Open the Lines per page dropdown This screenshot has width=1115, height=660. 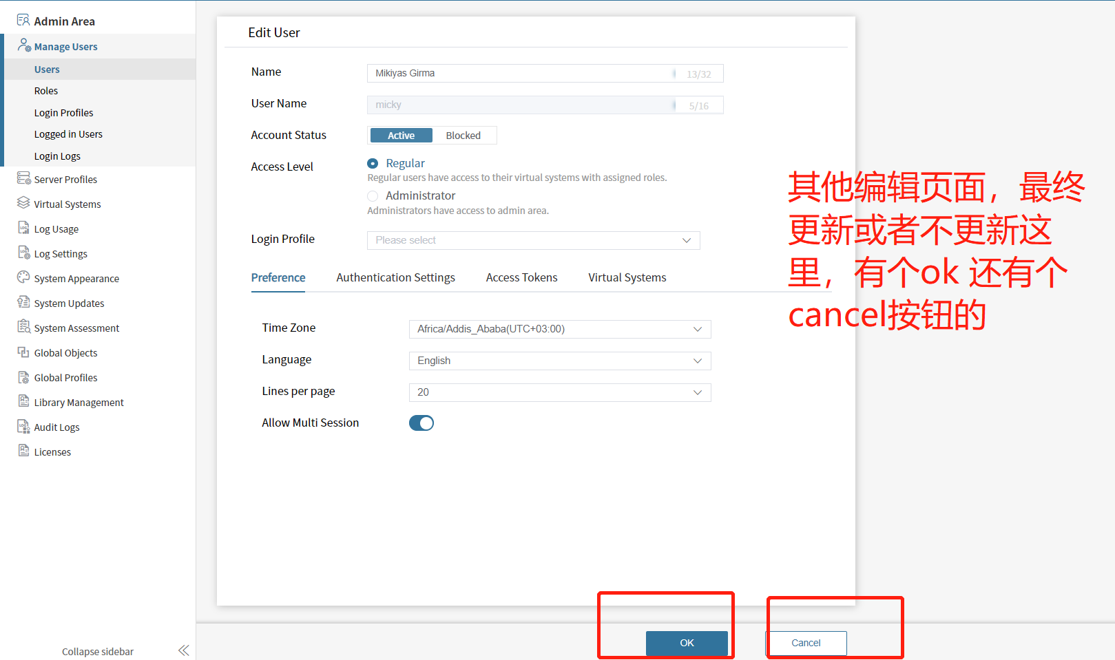pyautogui.click(x=559, y=392)
